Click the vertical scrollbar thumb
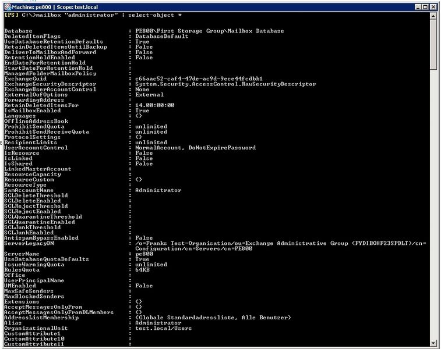 coord(433,44)
